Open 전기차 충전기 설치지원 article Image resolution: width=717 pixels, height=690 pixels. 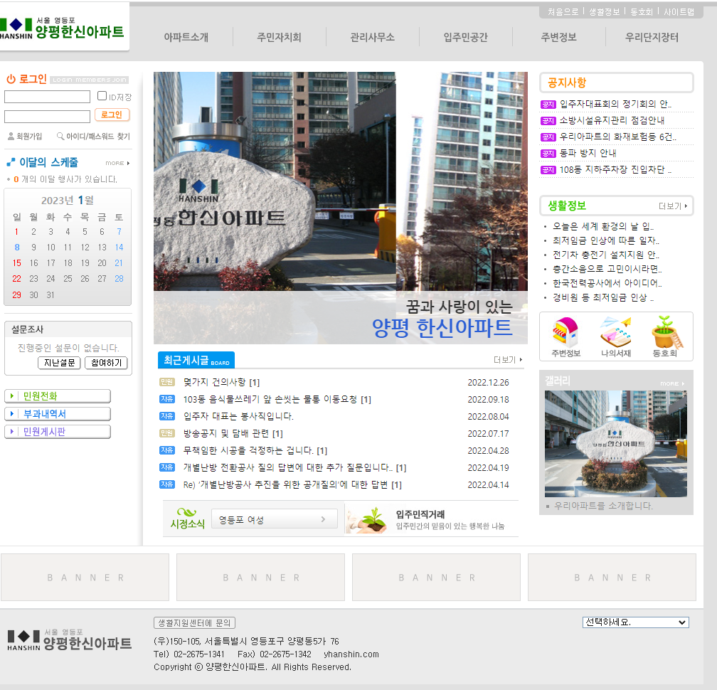pyautogui.click(x=605, y=255)
